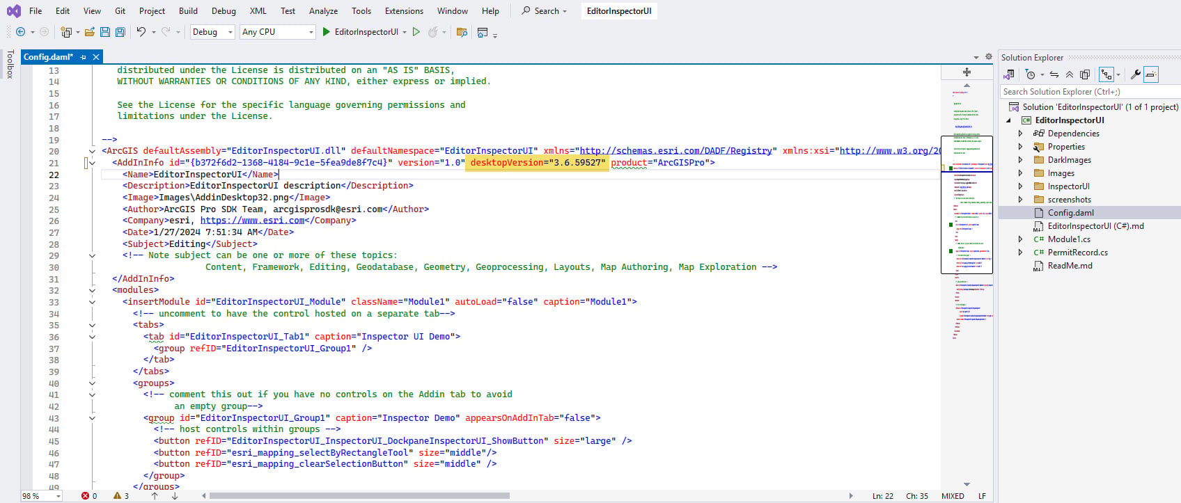Click the LF status indicator
This screenshot has width=1181, height=503.
(x=982, y=496)
